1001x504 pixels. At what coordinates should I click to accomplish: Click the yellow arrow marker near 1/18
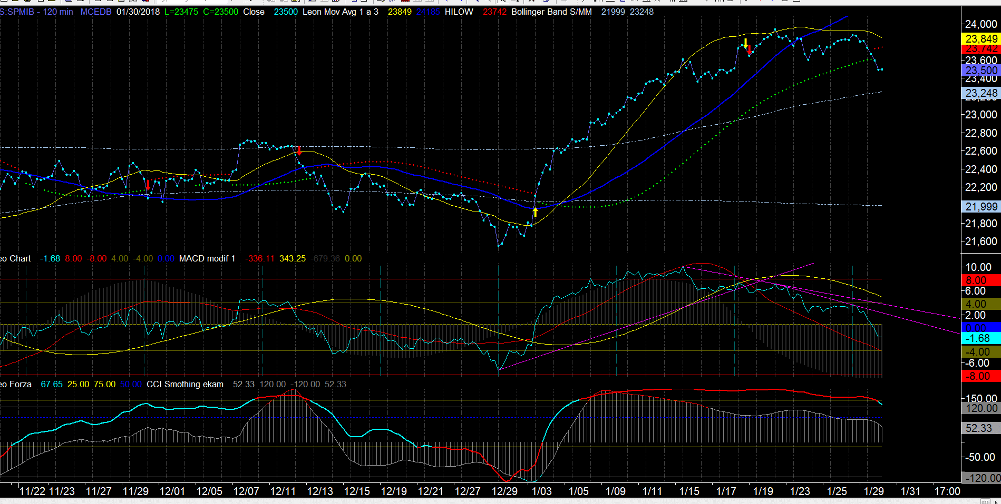[x=745, y=44]
